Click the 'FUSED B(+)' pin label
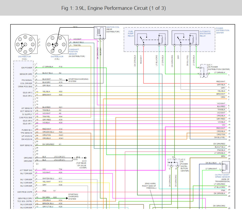 click(x=27, y=130)
